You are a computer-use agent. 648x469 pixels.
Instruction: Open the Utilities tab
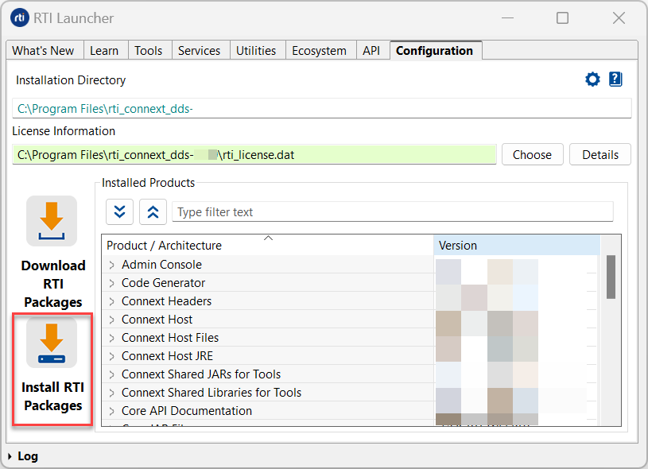(256, 51)
